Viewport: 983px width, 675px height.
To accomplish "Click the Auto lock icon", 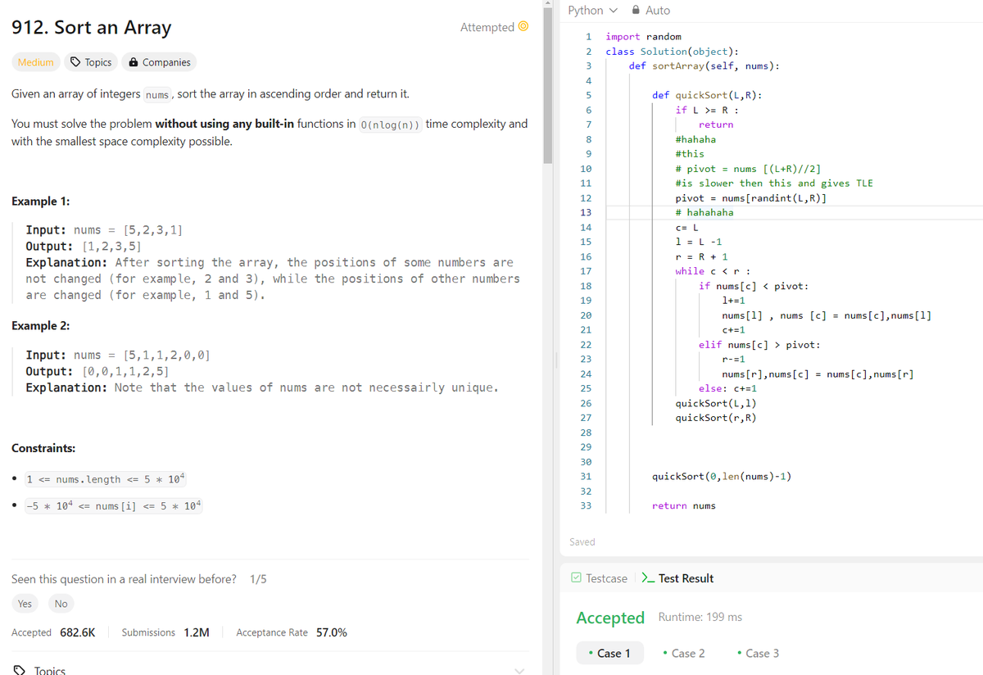I will coord(636,10).
